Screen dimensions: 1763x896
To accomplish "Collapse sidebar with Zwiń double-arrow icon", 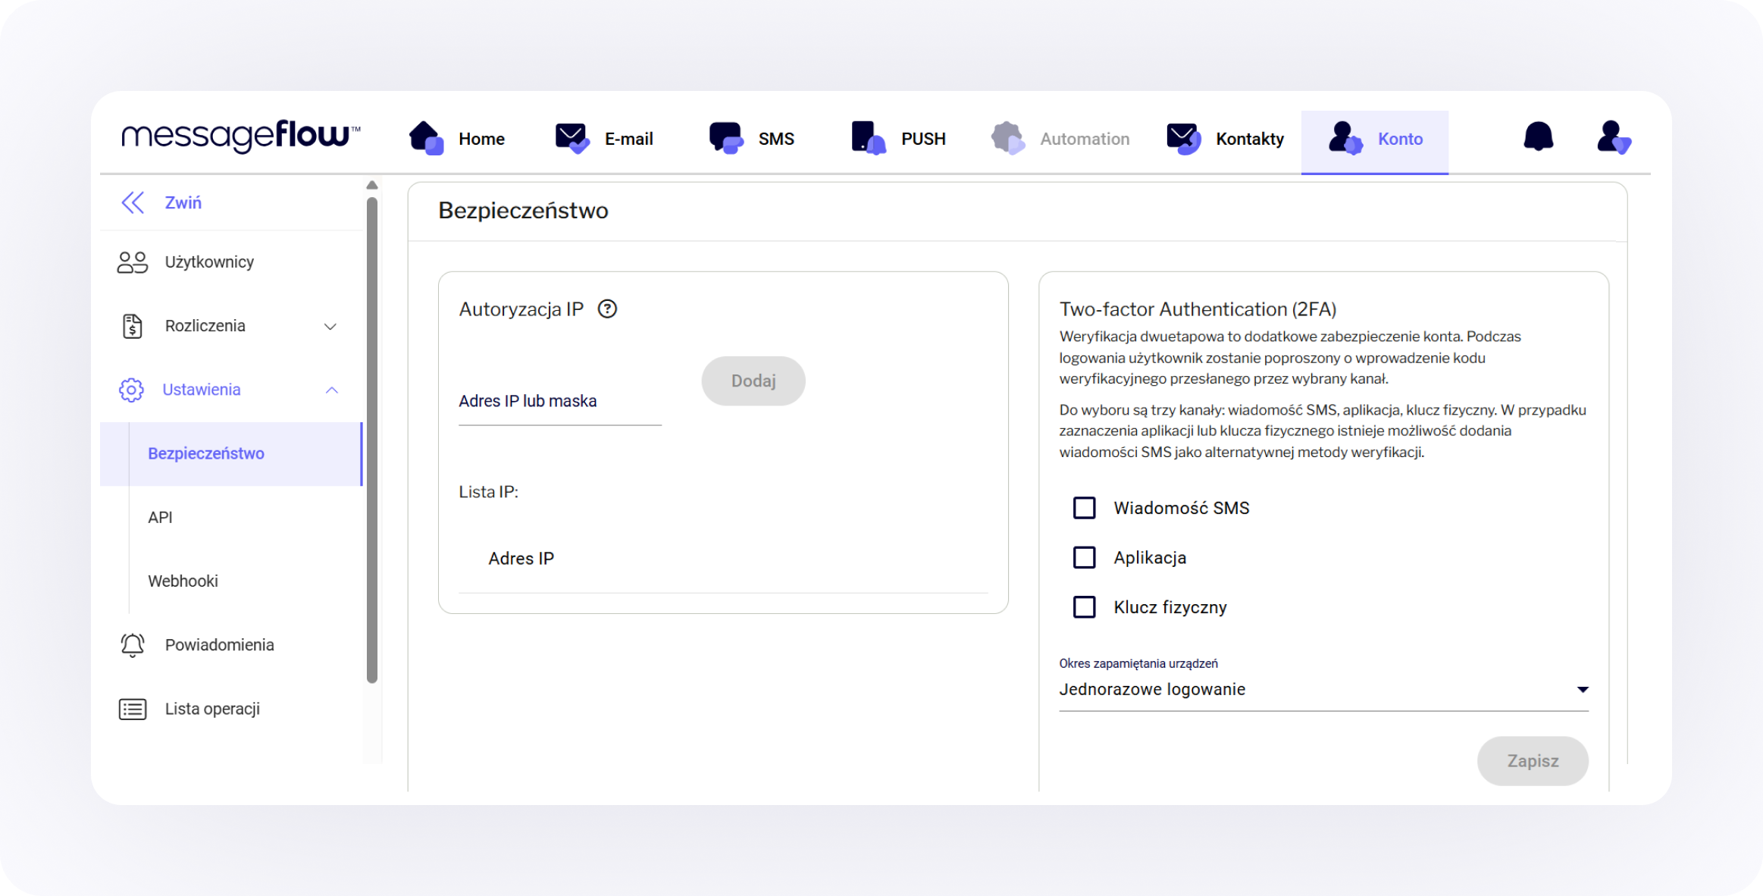I will 133,202.
